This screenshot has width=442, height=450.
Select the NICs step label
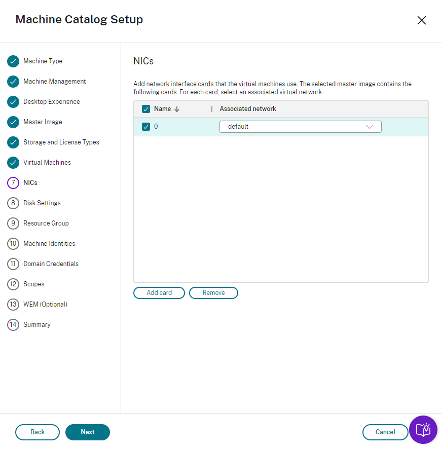(x=30, y=183)
